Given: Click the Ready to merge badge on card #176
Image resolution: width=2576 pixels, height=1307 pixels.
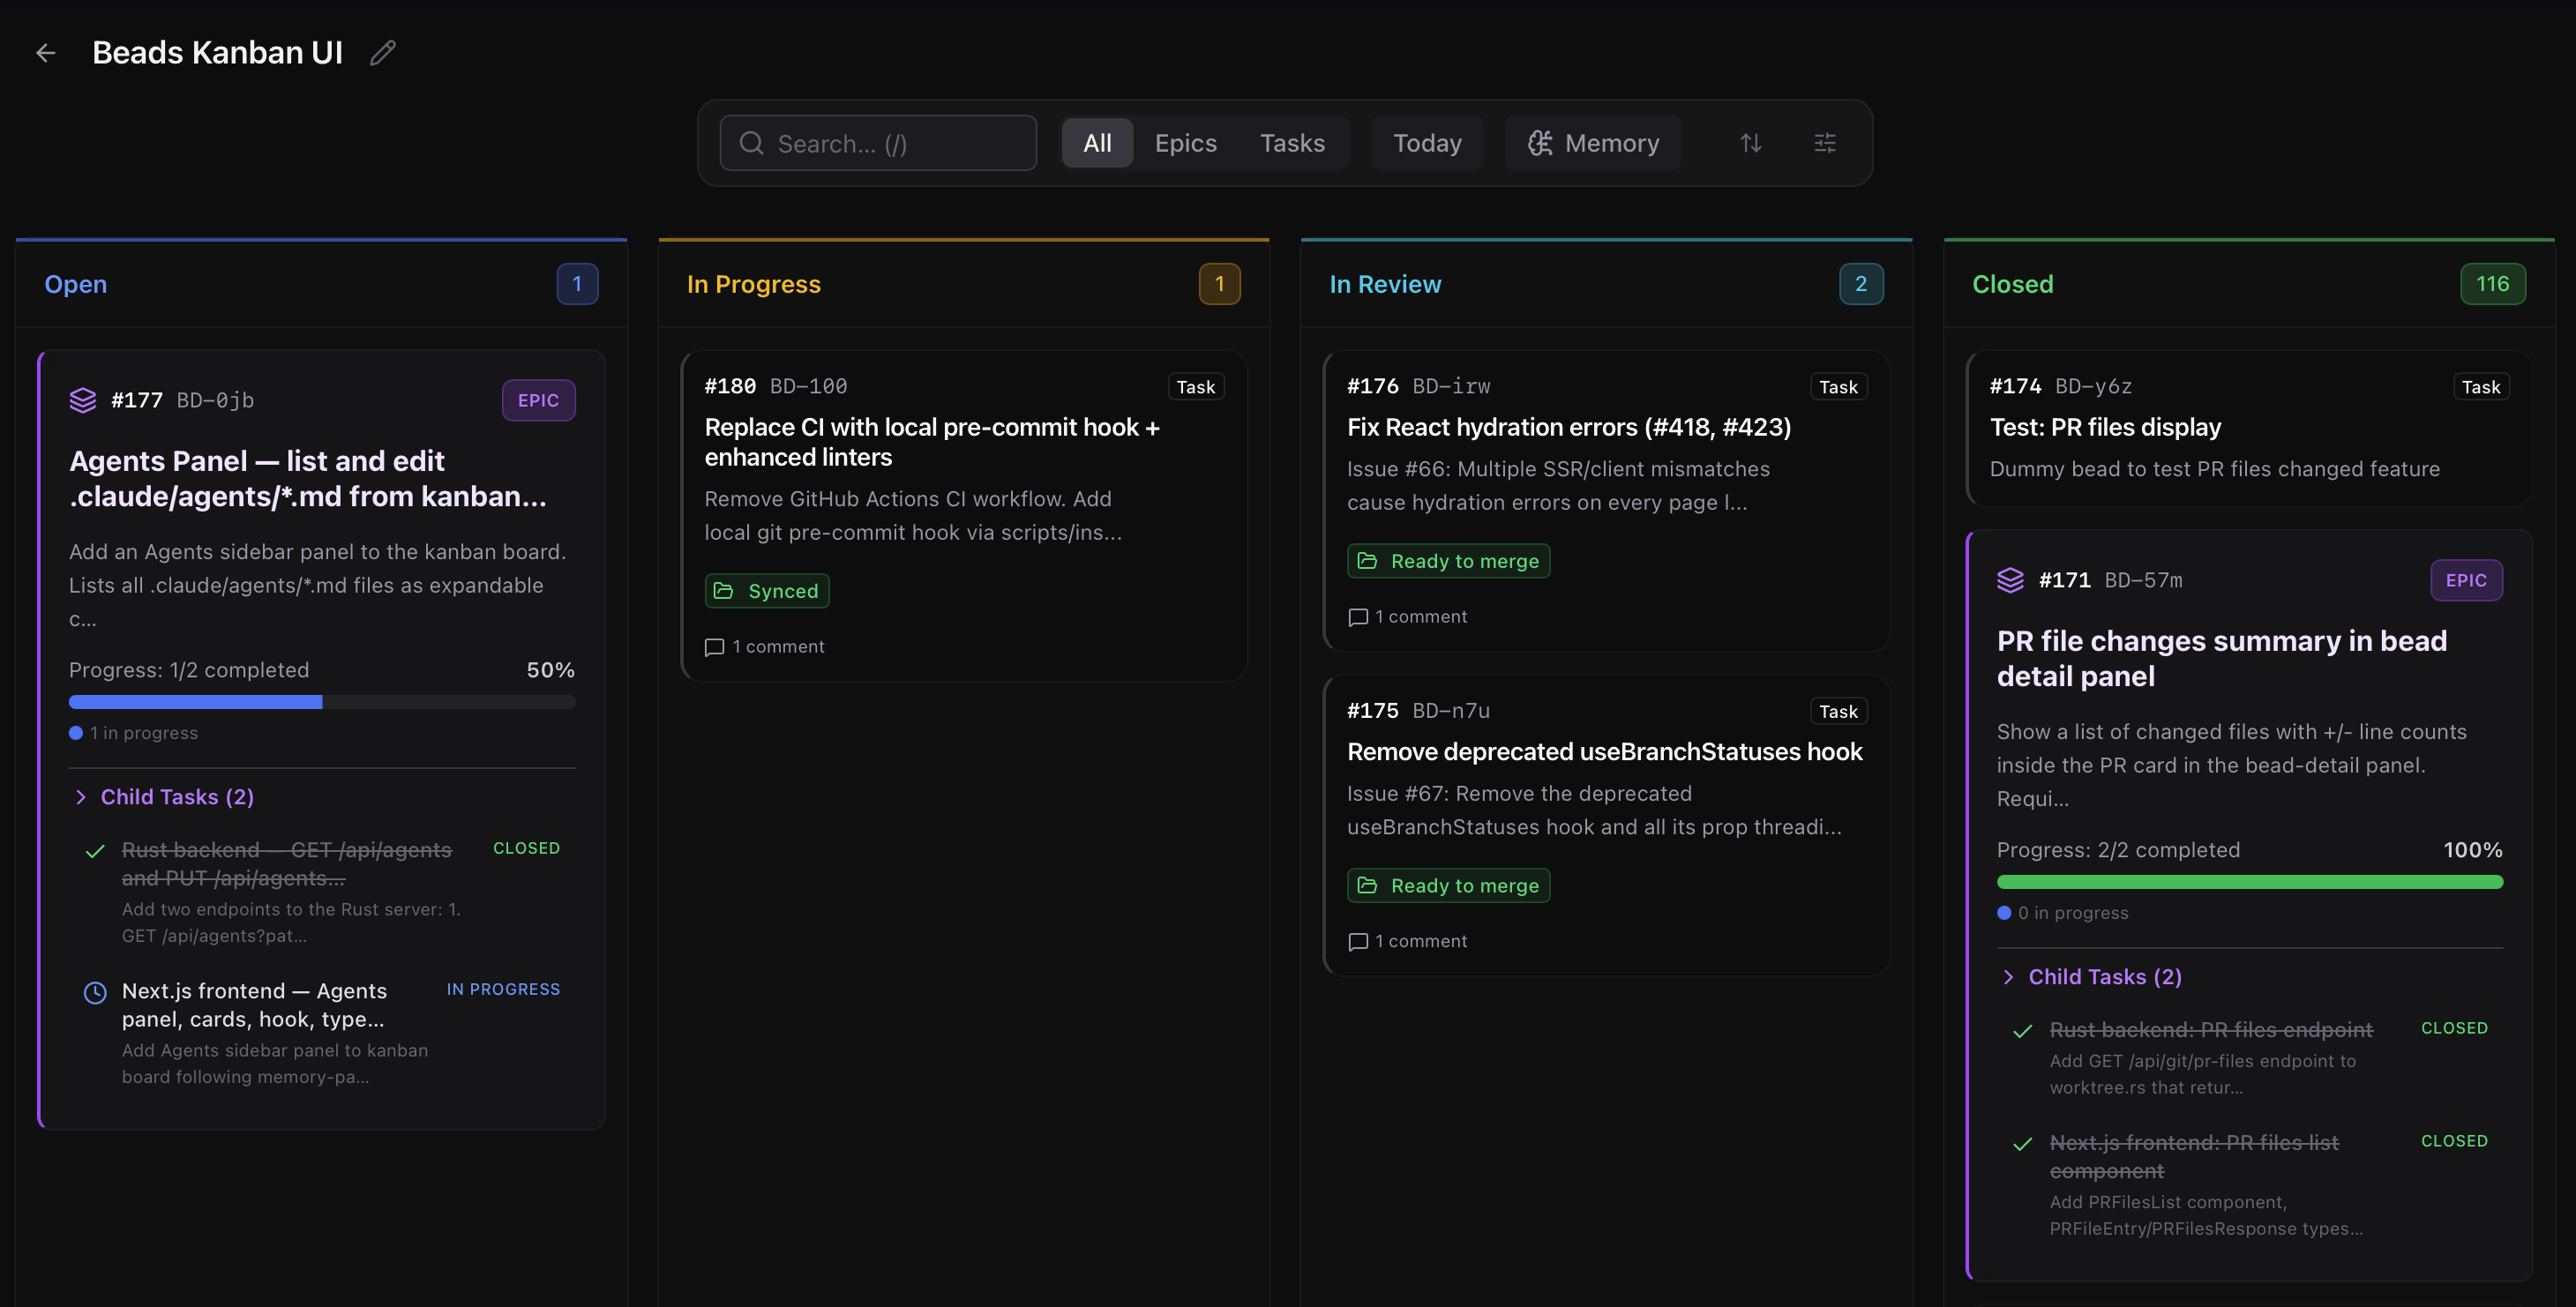Looking at the screenshot, I should [x=1448, y=560].
